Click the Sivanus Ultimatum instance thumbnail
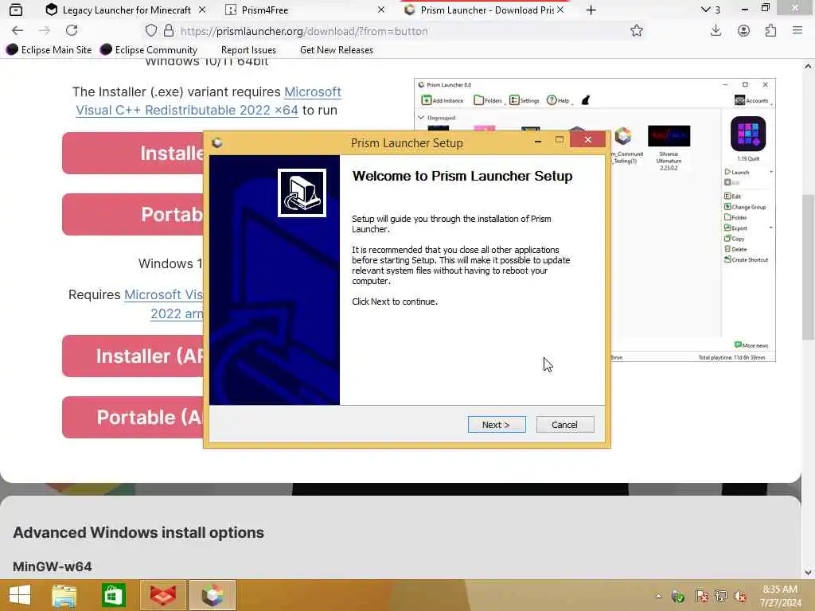The height and width of the screenshot is (611, 815). (x=669, y=136)
